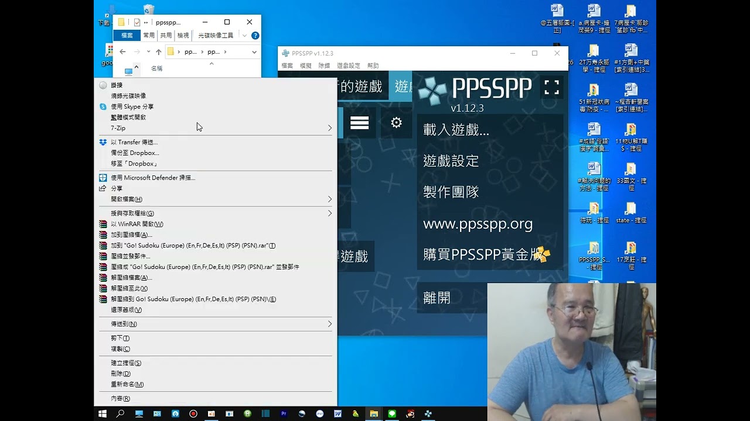The height and width of the screenshot is (421, 750).
Task: Choose 刪除(D) in context menu
Action: pyautogui.click(x=215, y=374)
